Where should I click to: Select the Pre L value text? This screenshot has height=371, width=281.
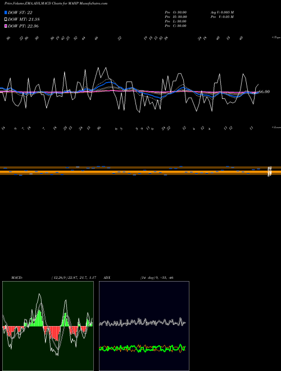[175, 21]
